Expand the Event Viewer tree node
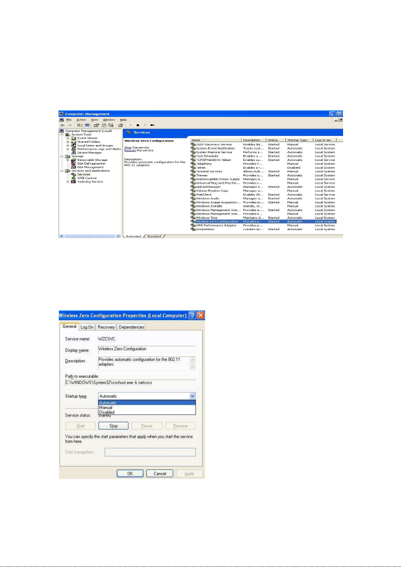The height and width of the screenshot is (567, 401). point(68,138)
